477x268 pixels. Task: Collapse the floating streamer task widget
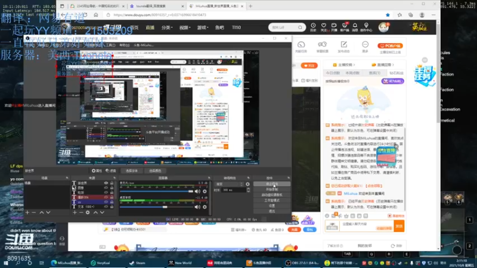(x=425, y=60)
